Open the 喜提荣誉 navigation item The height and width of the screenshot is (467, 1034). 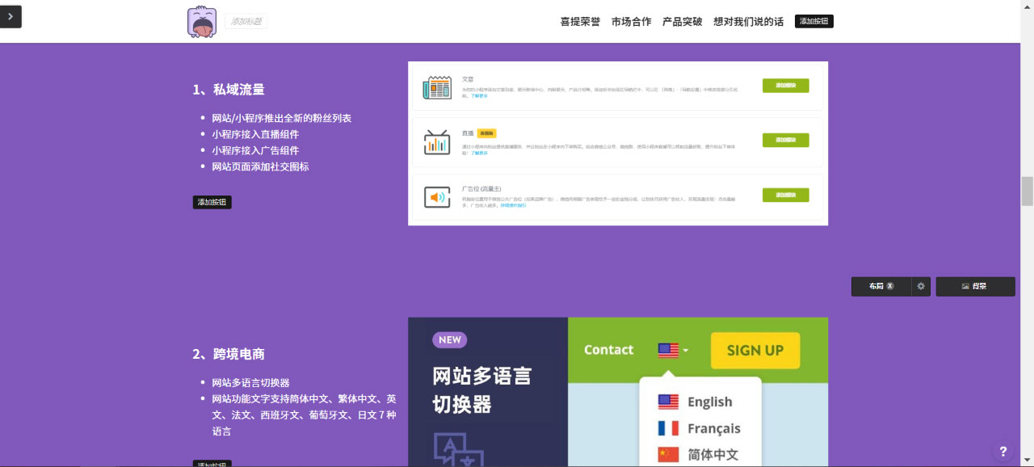[580, 22]
